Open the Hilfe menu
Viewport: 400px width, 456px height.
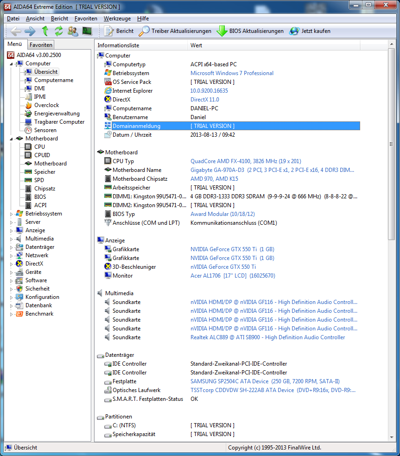point(143,19)
